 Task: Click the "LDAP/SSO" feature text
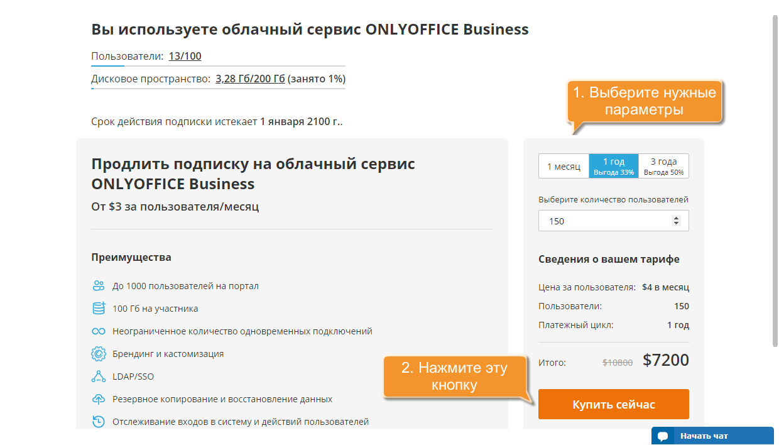pos(133,376)
